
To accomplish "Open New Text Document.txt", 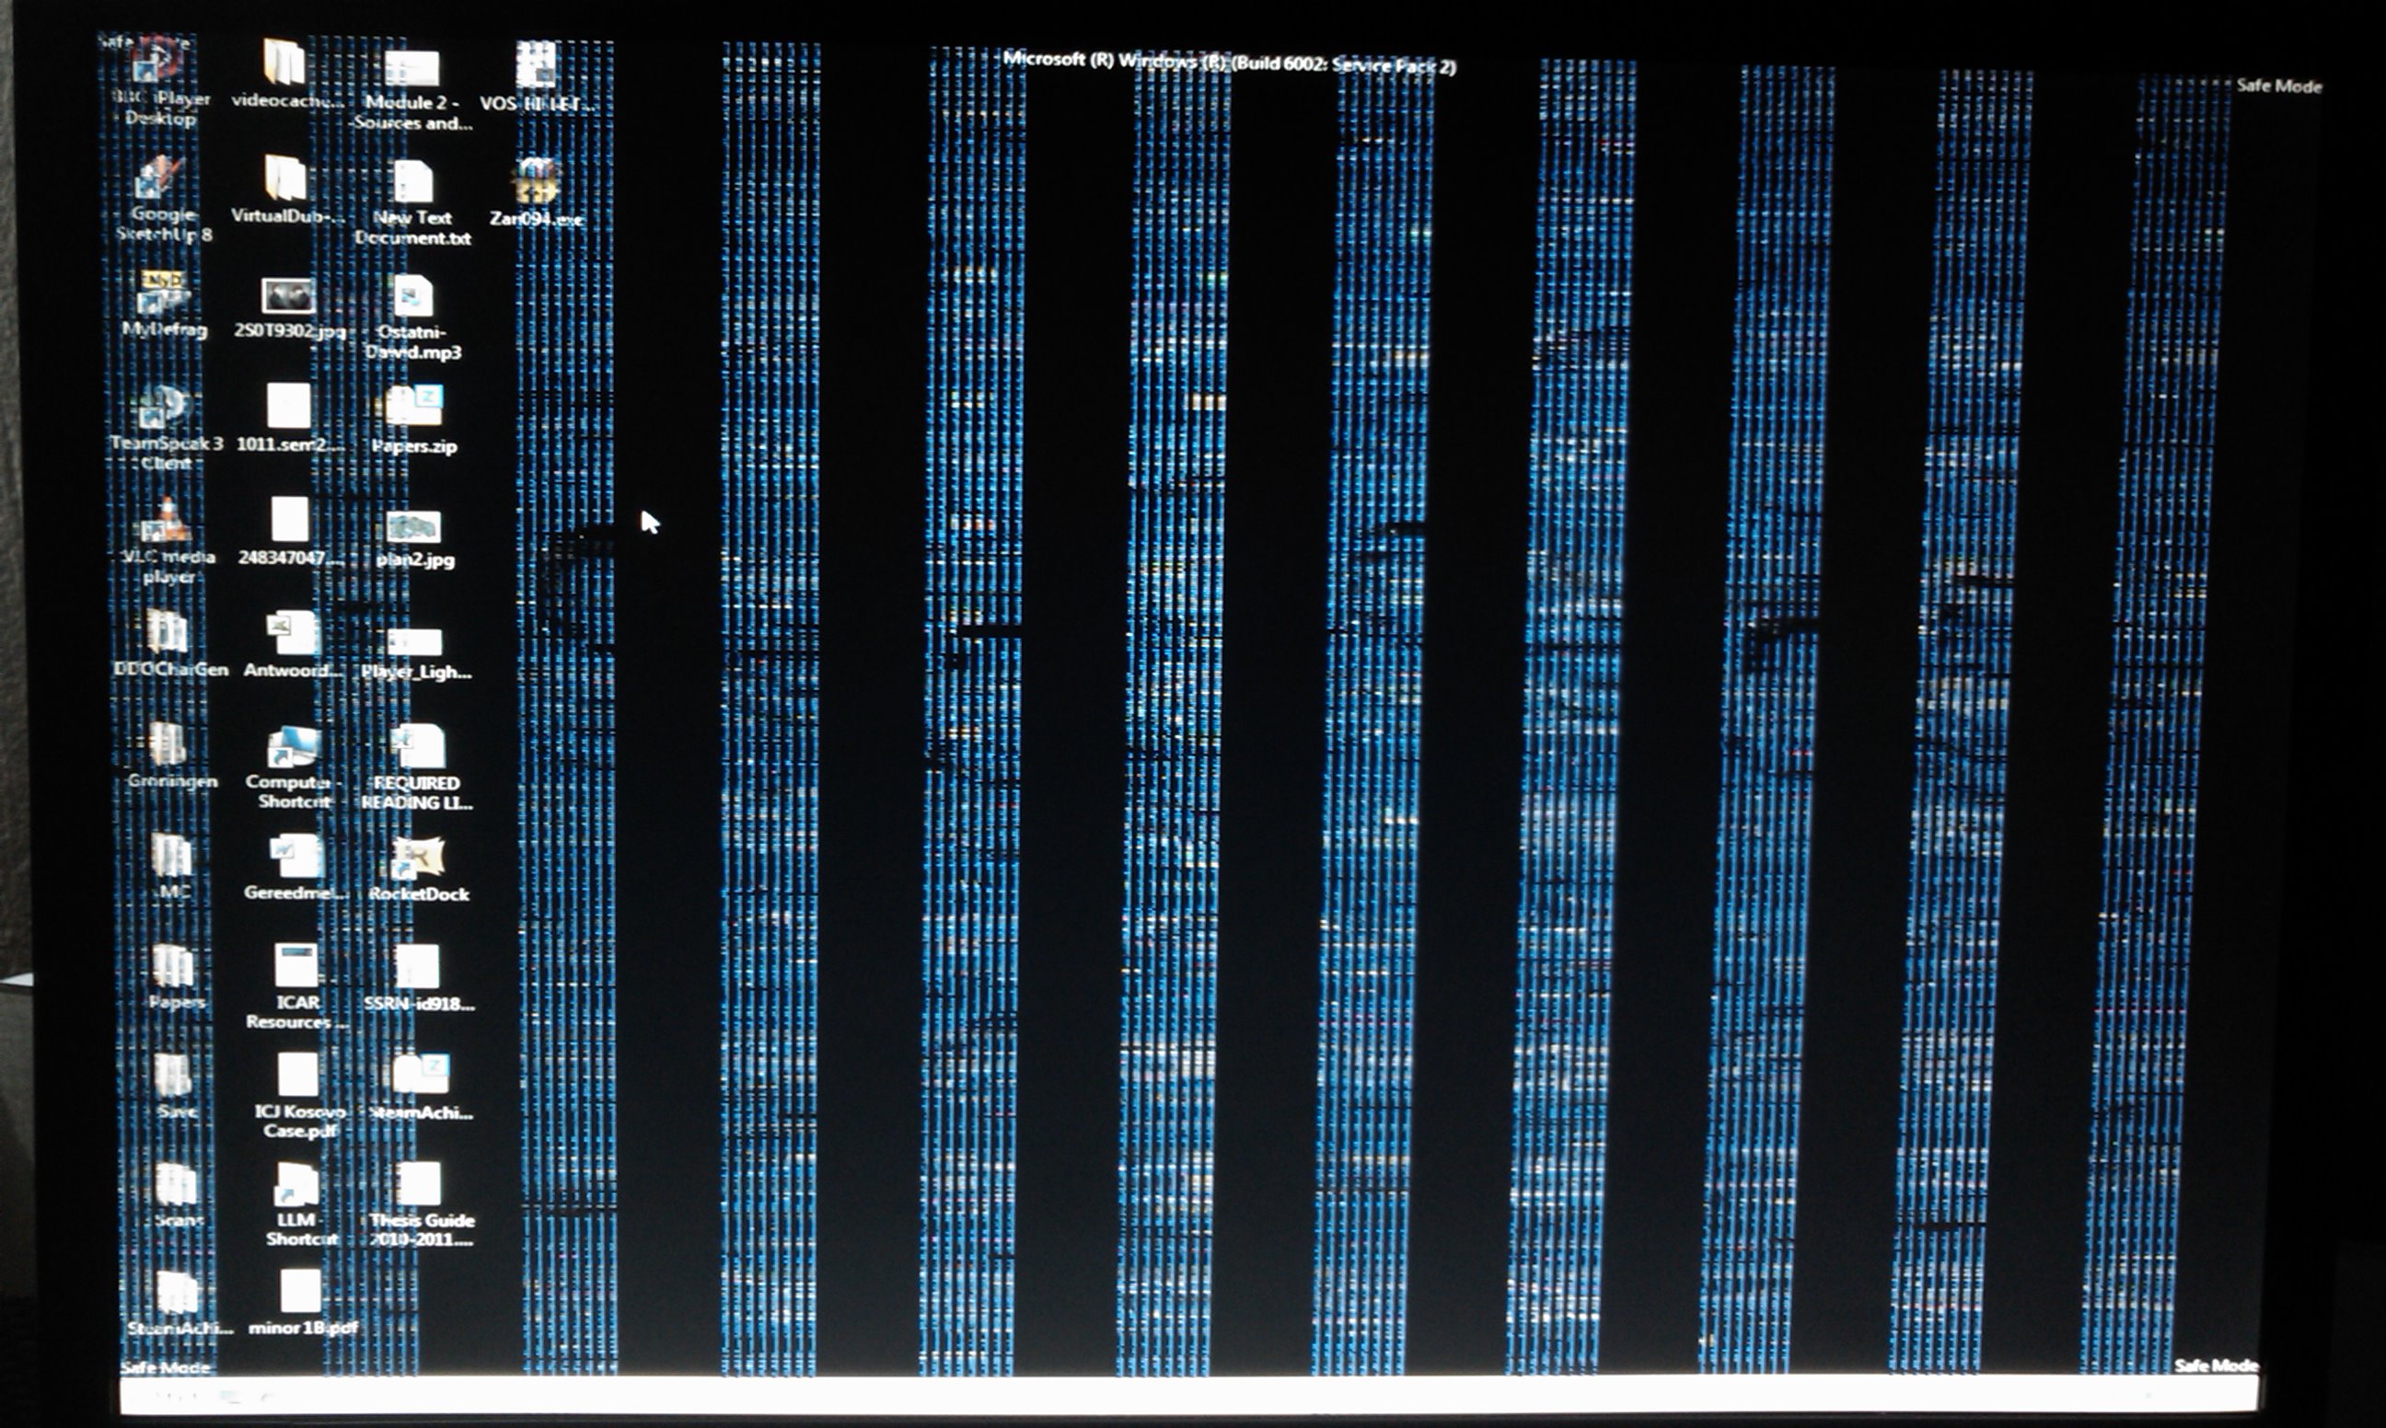I will point(413,181).
